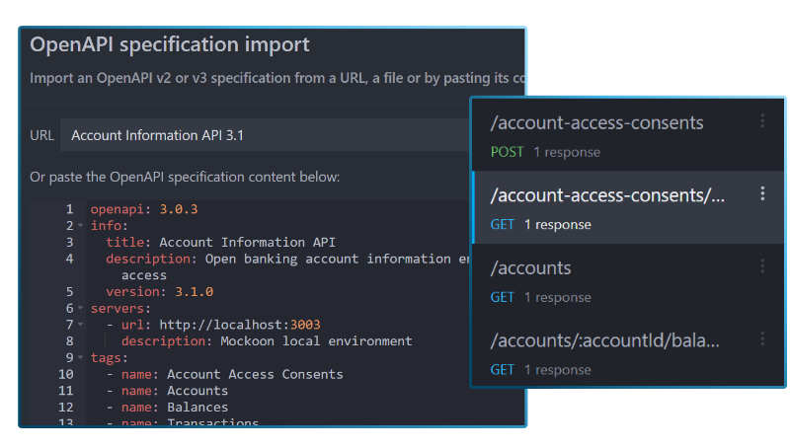Place cursor on 'description: Mockoon local environment' line
790x448 pixels.
click(267, 341)
